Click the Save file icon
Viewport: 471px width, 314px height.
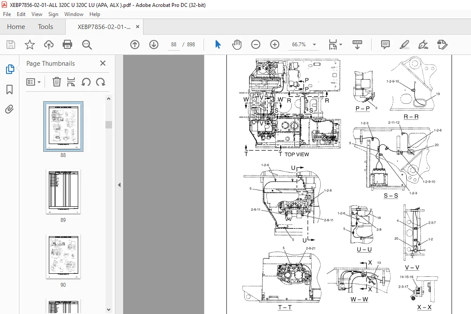11,45
